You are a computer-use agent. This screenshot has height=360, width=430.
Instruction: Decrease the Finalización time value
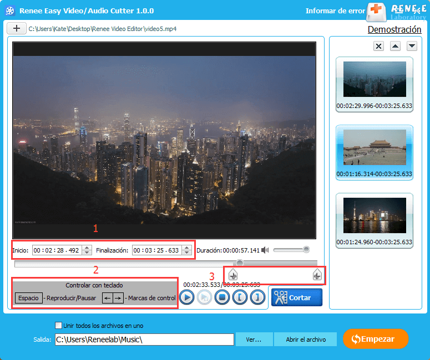coord(187,253)
